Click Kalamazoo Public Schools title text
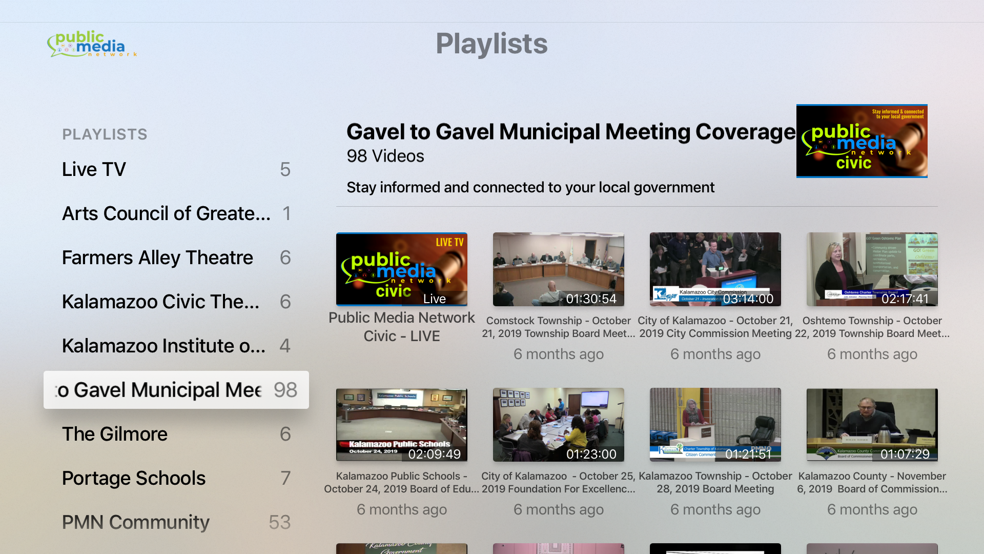 tap(402, 482)
